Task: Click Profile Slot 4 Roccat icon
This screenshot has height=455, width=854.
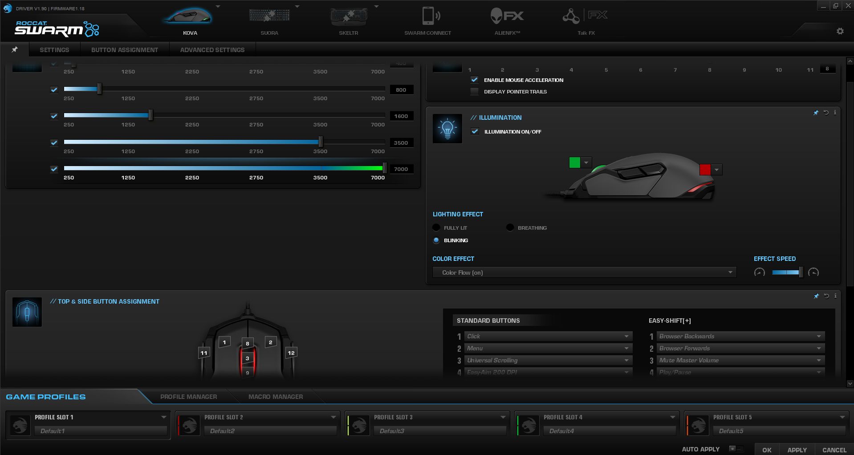Action: (x=529, y=425)
